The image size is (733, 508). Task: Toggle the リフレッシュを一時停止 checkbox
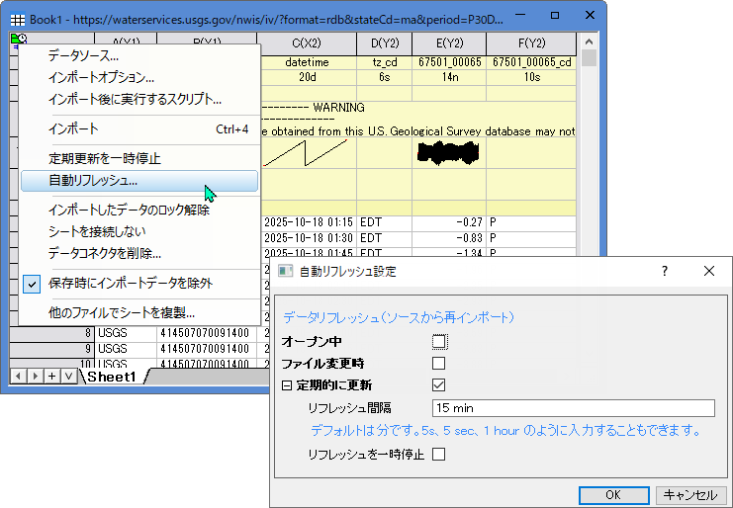[439, 455]
